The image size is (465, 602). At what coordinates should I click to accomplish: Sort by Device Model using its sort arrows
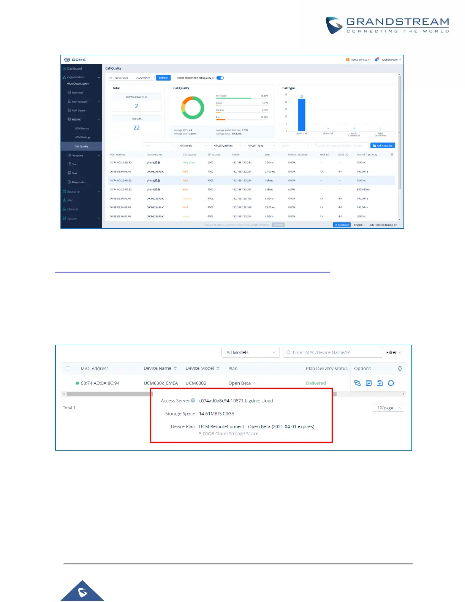(x=218, y=368)
